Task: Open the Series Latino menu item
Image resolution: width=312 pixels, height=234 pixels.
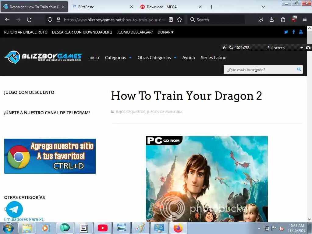Action: [x=214, y=58]
